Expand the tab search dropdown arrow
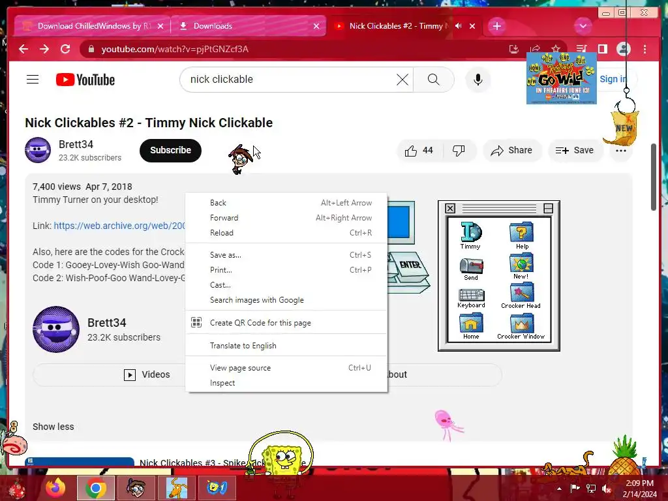 pos(583,26)
